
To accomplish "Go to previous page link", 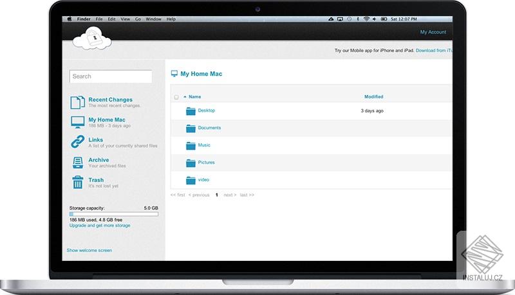I will 199,195.
